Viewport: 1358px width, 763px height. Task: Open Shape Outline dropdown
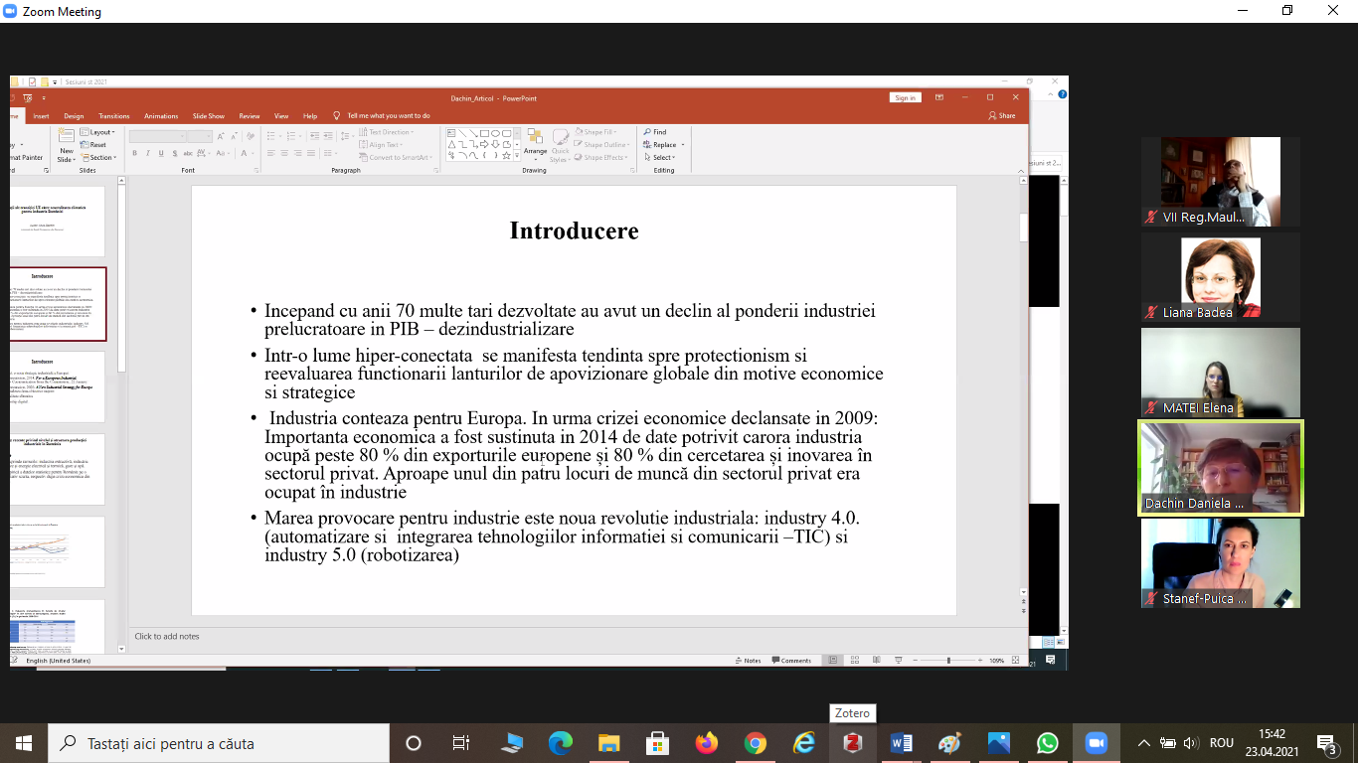click(x=600, y=144)
